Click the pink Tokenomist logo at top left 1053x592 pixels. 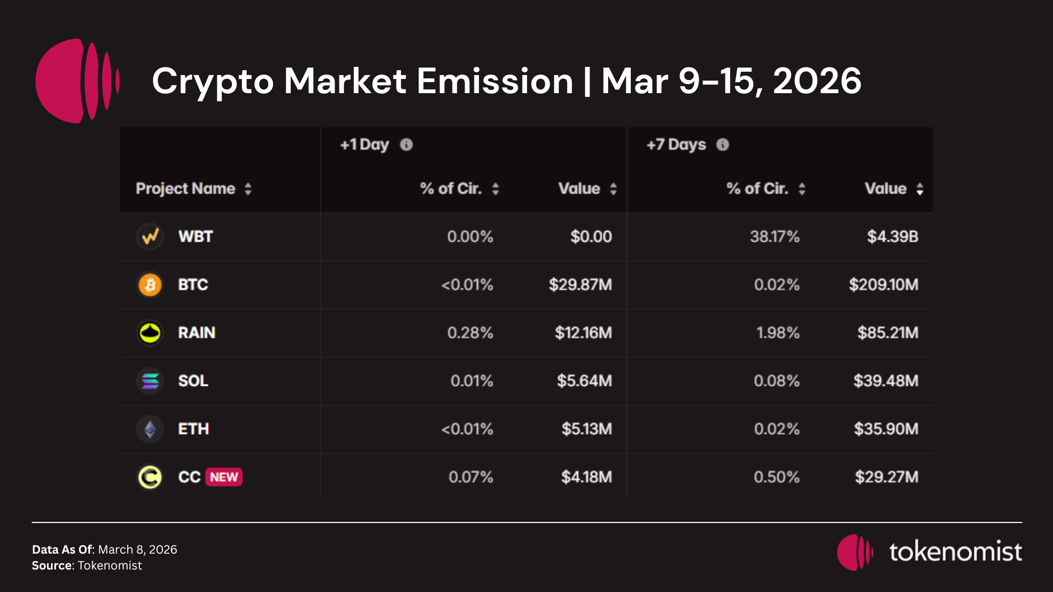coord(77,81)
